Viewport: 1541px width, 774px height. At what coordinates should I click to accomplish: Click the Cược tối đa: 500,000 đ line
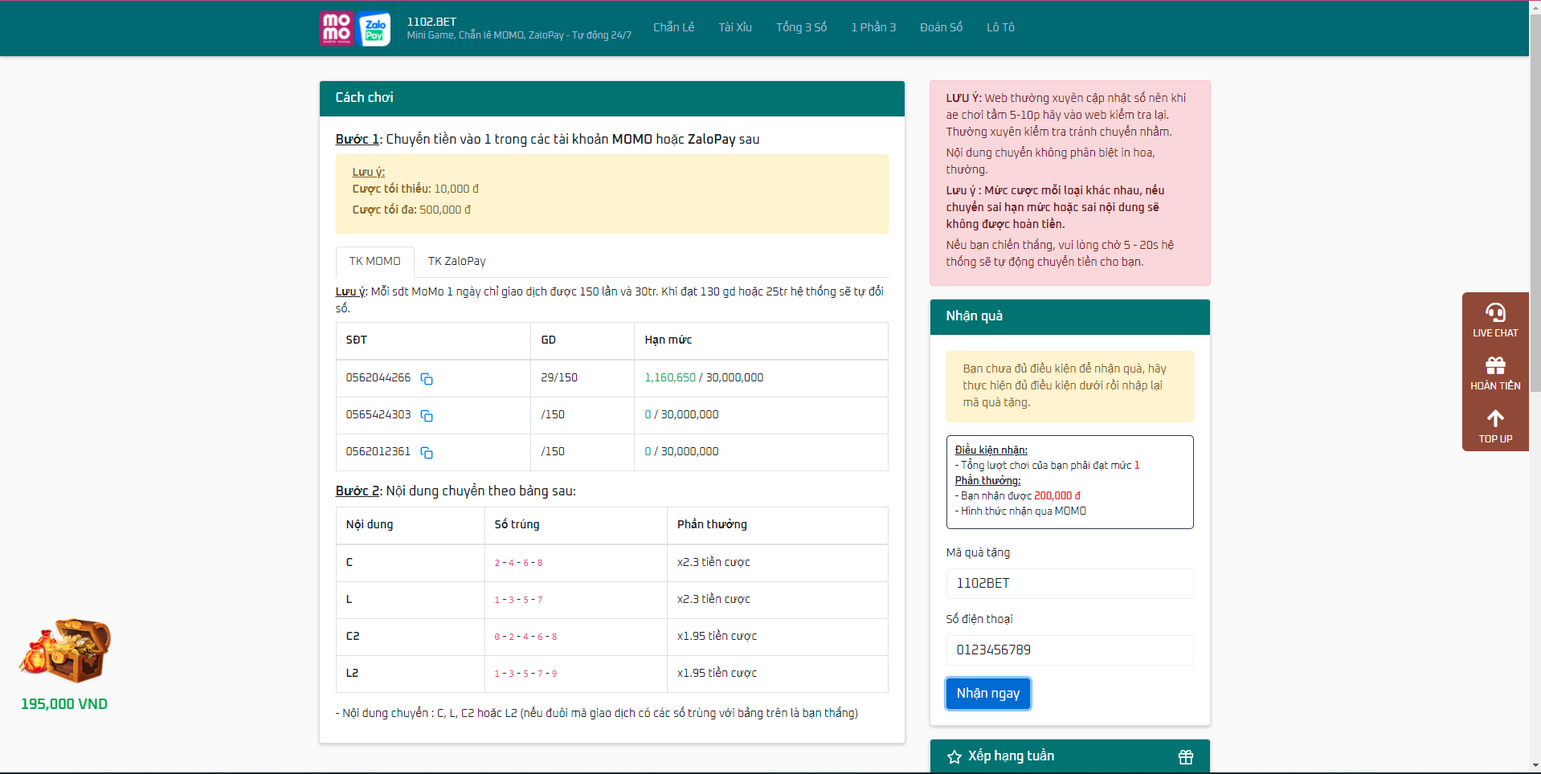(x=411, y=210)
